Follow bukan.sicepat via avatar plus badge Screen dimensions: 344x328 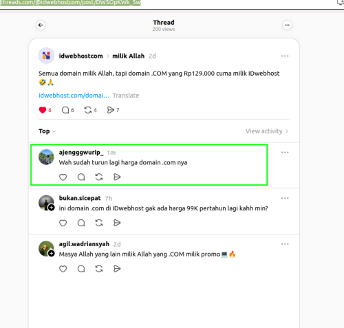[52, 208]
